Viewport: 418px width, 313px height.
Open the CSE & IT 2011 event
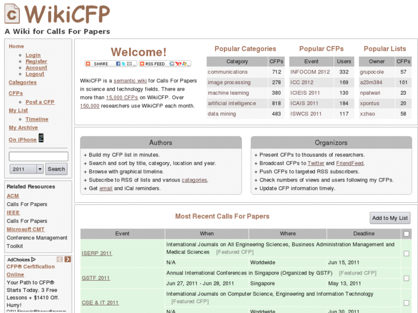coord(100,303)
